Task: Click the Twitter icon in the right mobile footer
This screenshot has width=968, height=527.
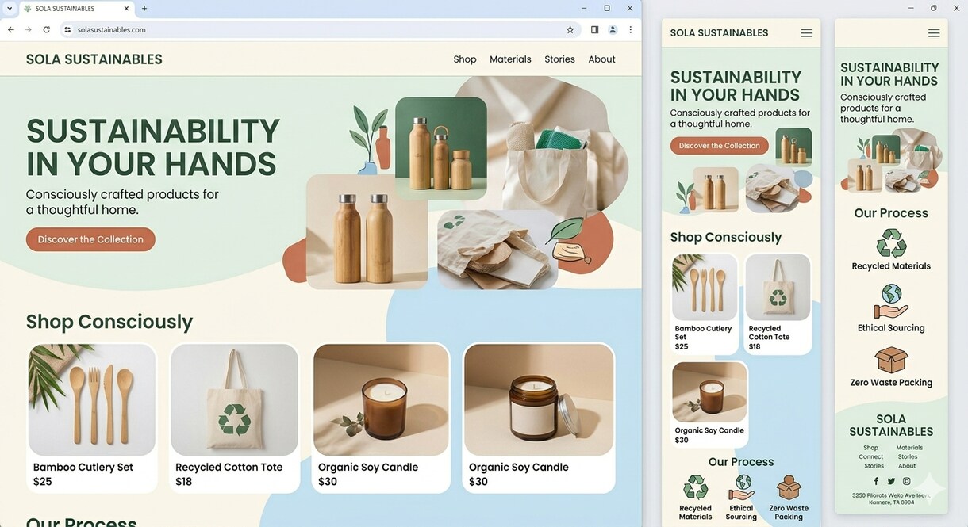Action: (891, 481)
